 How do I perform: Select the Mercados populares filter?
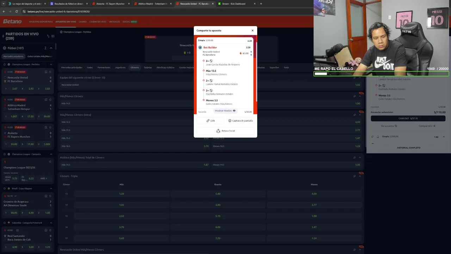(13, 56)
